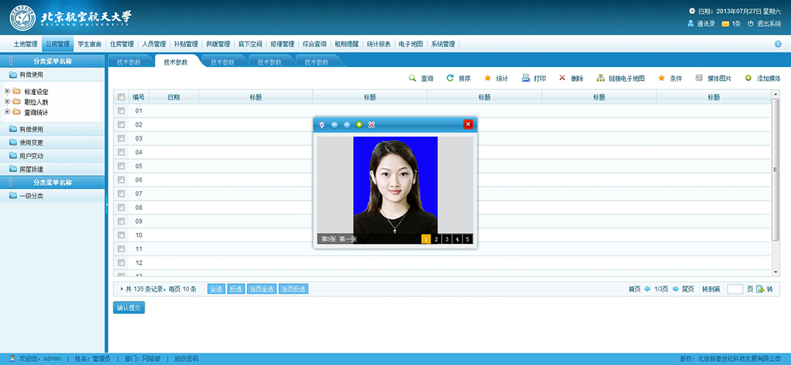This screenshot has height=365, width=791.
Task: Open the 房屋拆建 folder category
Action: (x=52, y=169)
